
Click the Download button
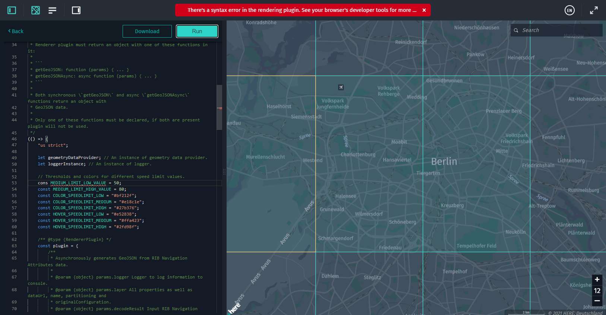click(147, 31)
